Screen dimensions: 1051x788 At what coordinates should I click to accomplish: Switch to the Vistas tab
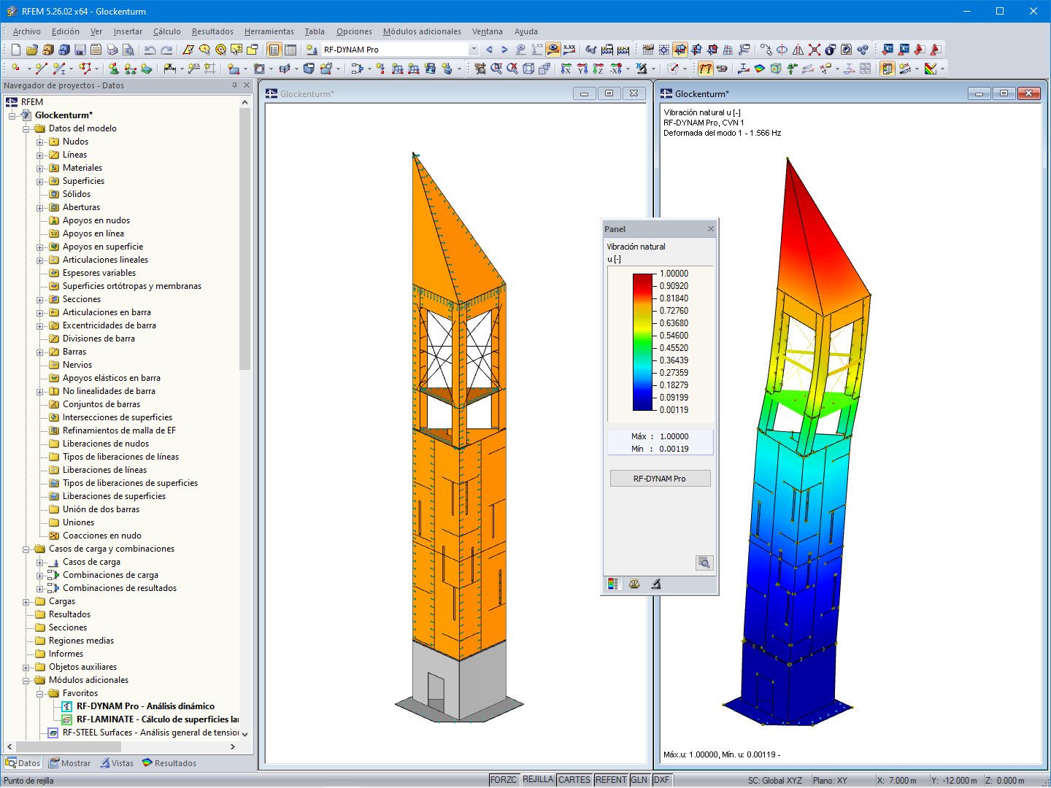point(117,763)
